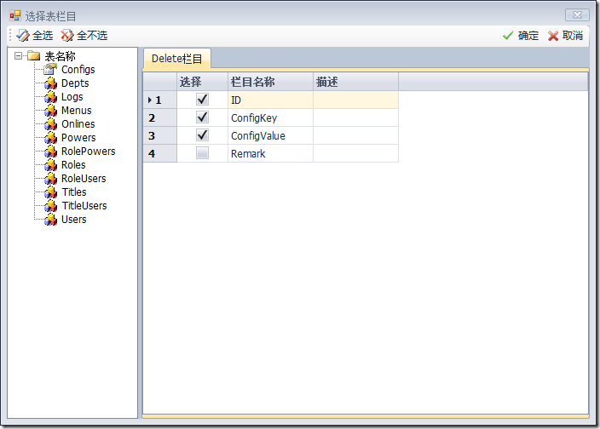Click the 描述 cell of ConfigKey row

pos(356,117)
